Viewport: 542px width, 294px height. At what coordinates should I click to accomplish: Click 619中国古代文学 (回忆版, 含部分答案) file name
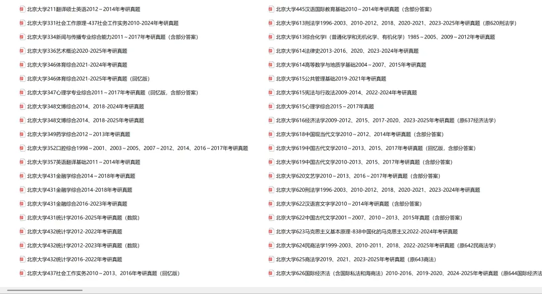click(376, 148)
